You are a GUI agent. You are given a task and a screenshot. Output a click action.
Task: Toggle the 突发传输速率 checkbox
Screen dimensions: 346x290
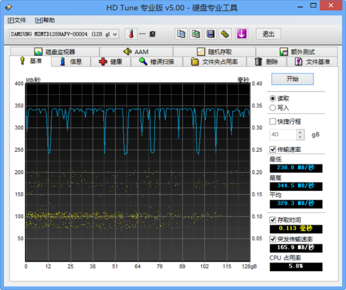[272, 239]
